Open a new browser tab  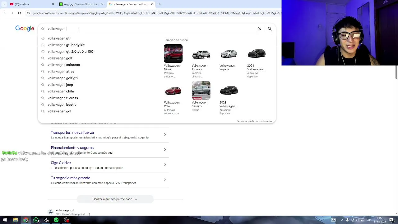pos(159,4)
